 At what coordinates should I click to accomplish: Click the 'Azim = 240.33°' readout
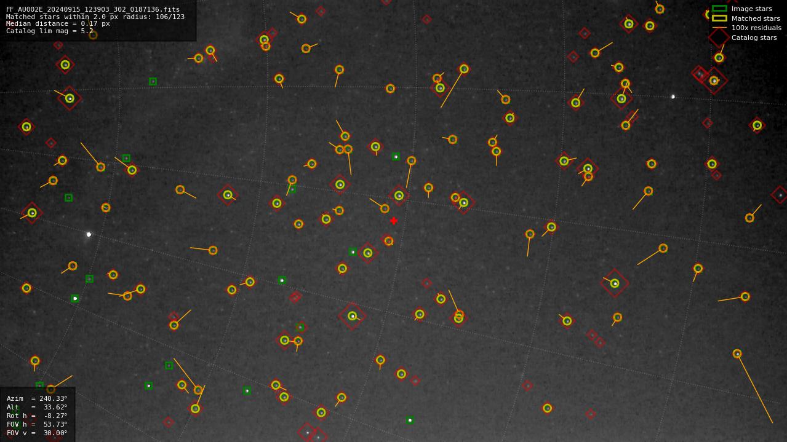click(x=37, y=398)
